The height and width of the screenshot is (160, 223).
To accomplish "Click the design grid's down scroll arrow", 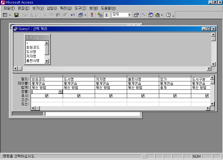I will 212,104.
